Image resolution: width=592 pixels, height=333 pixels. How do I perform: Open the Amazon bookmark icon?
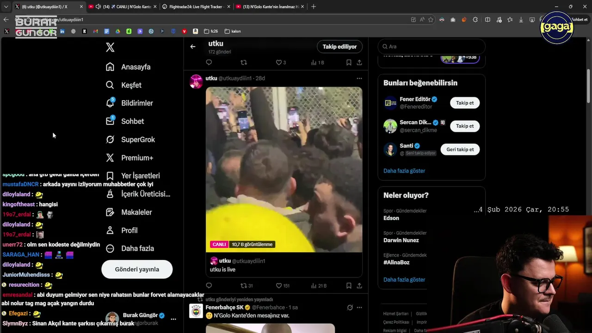point(195,31)
